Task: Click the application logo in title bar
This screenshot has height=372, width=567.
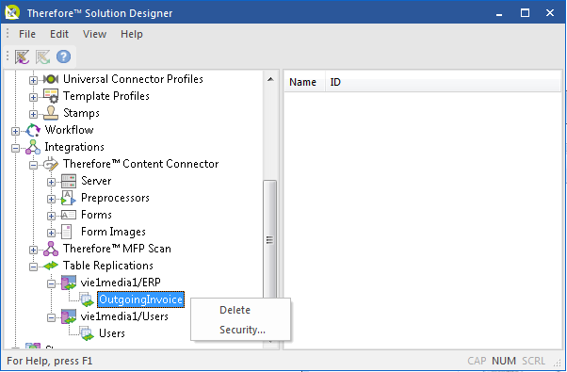Action: pyautogui.click(x=12, y=12)
